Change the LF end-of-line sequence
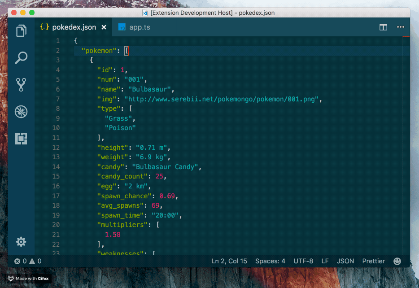Image resolution: width=419 pixels, height=288 pixels. (325, 261)
